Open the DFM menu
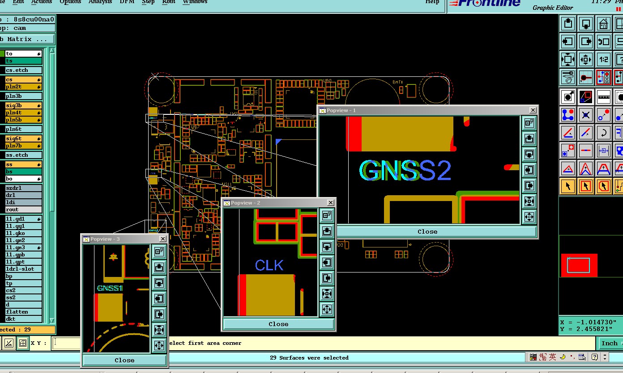The height and width of the screenshot is (373, 623). 127,2
